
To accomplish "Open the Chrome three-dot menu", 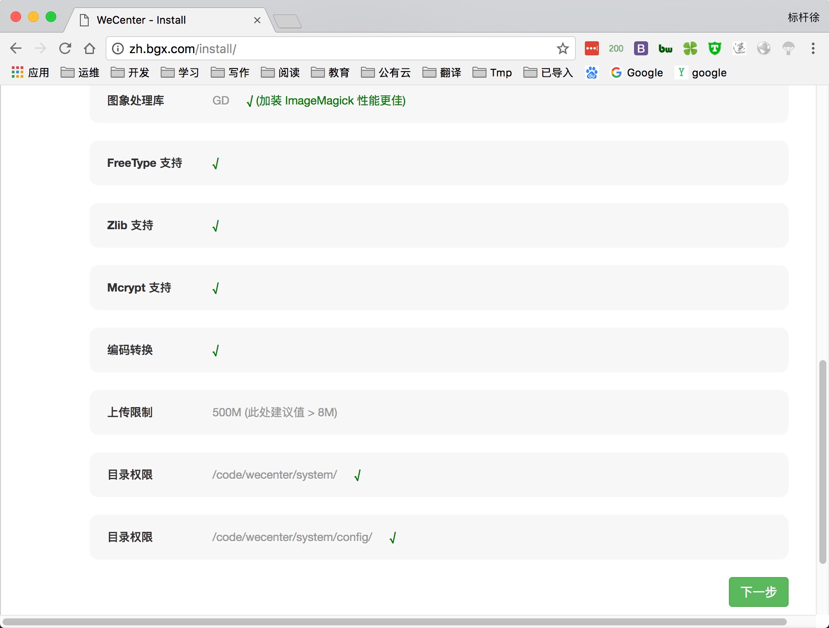I will (813, 48).
